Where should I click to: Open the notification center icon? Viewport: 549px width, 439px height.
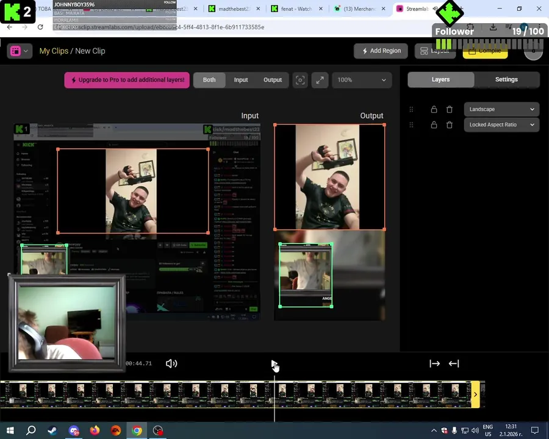coord(534,430)
